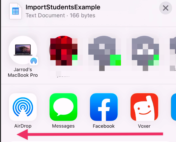The width and height of the screenshot is (176, 142).
Task: Pick the red pixelated contact avatar
Action: click(x=63, y=51)
